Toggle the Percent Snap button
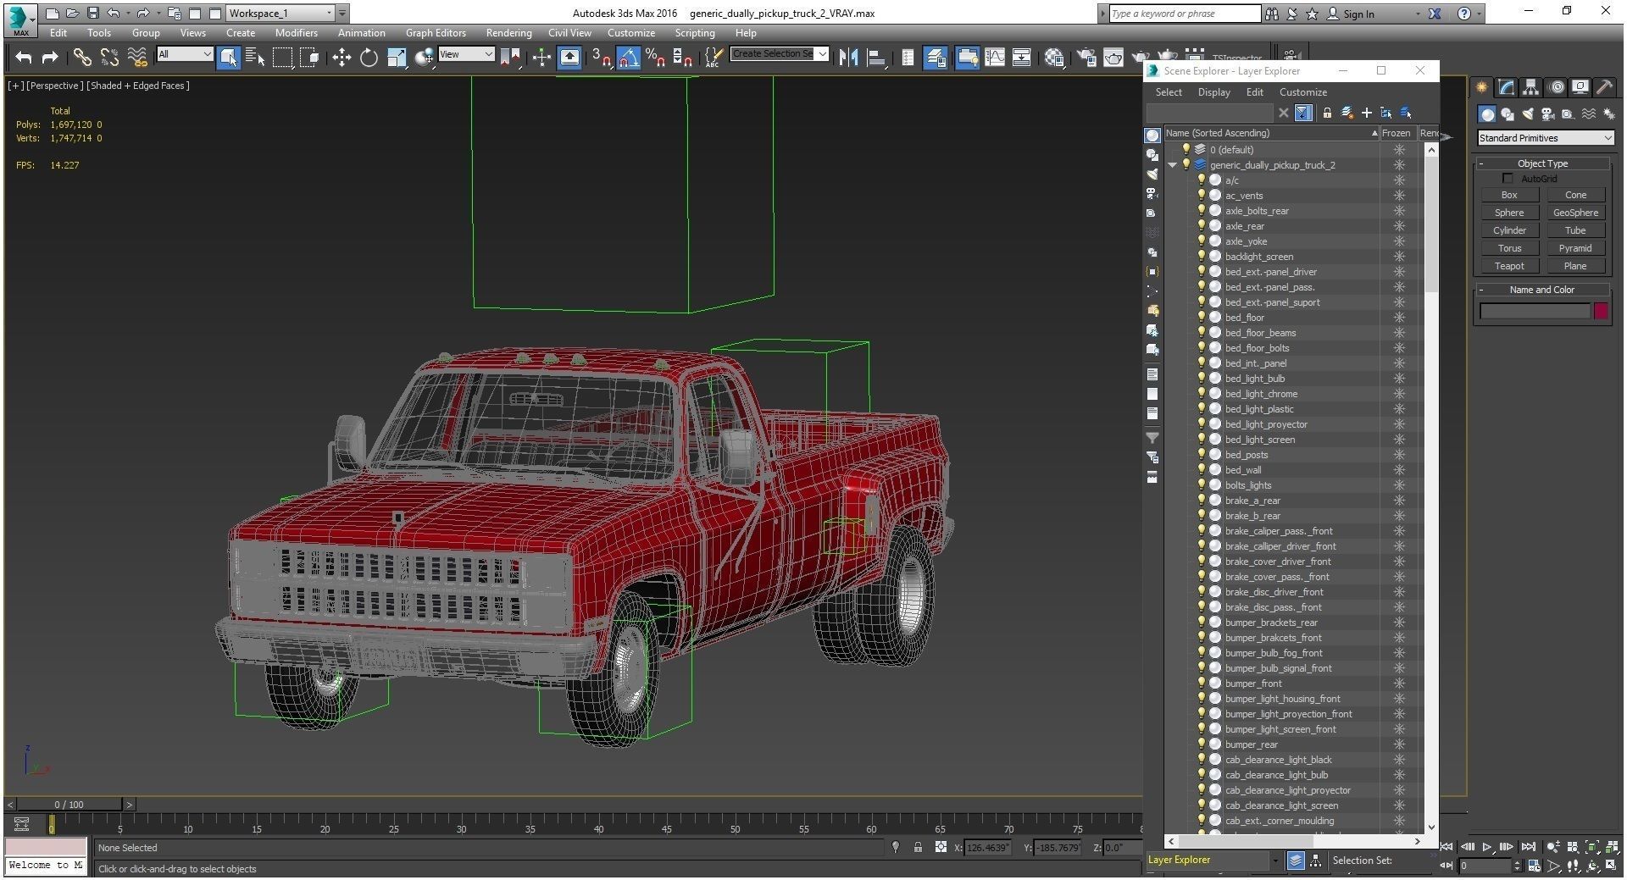The image size is (1627, 880). coord(655,58)
